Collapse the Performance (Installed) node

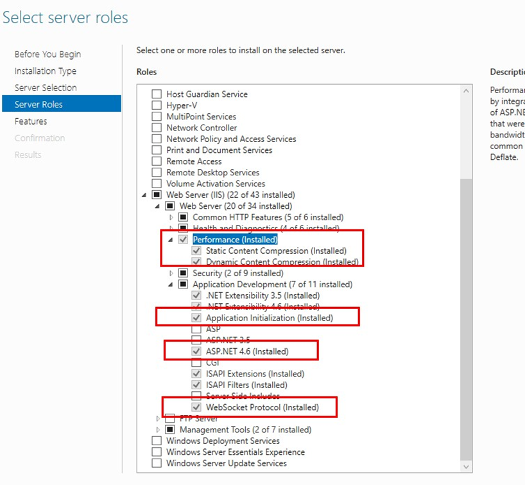point(171,240)
